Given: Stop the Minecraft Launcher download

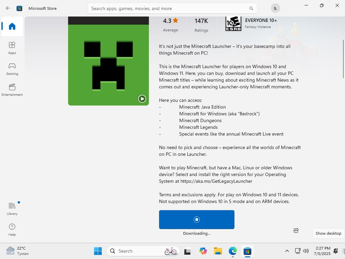Looking at the screenshot, I should 197,219.
